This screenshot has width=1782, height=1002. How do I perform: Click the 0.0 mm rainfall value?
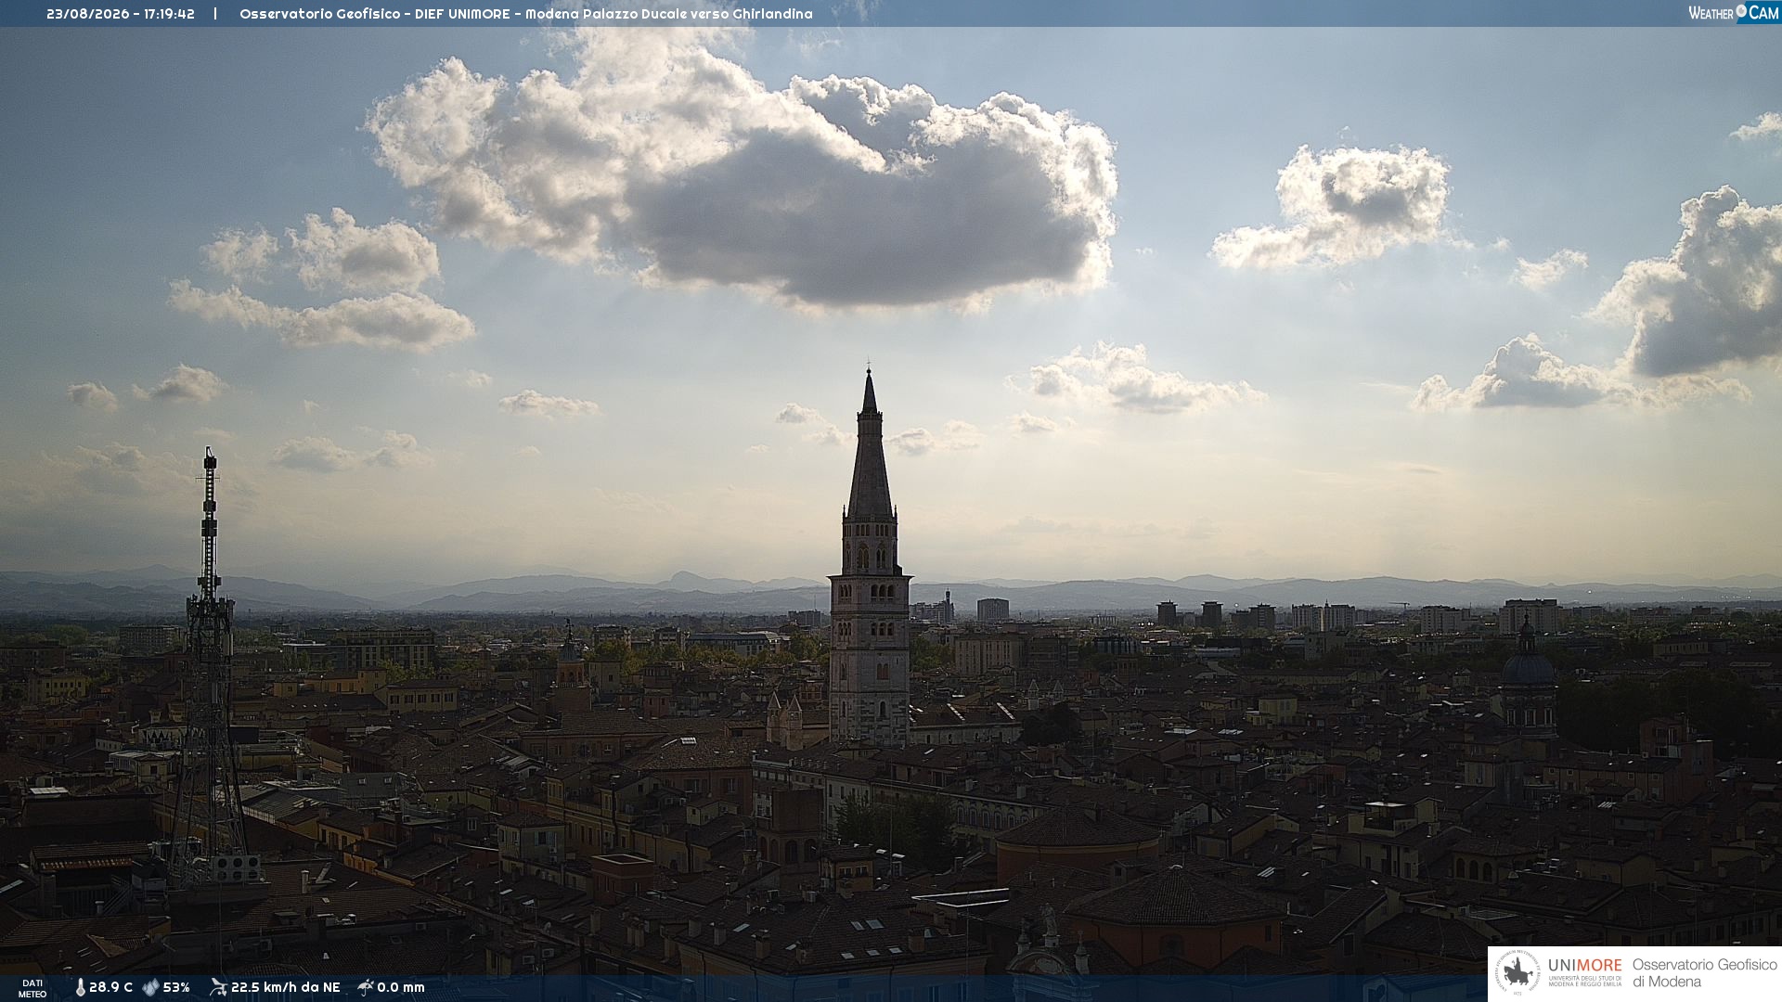(401, 988)
